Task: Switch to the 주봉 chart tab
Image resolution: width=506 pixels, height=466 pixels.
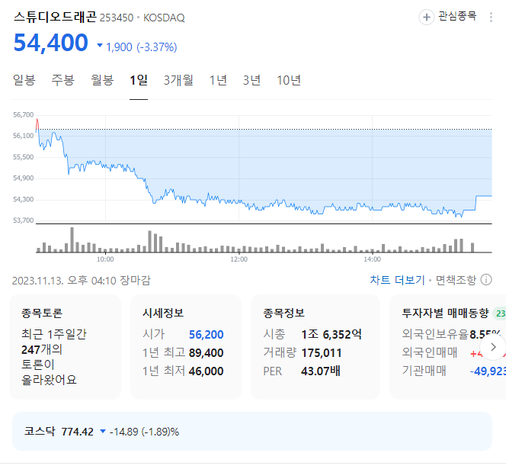Action: [63, 80]
